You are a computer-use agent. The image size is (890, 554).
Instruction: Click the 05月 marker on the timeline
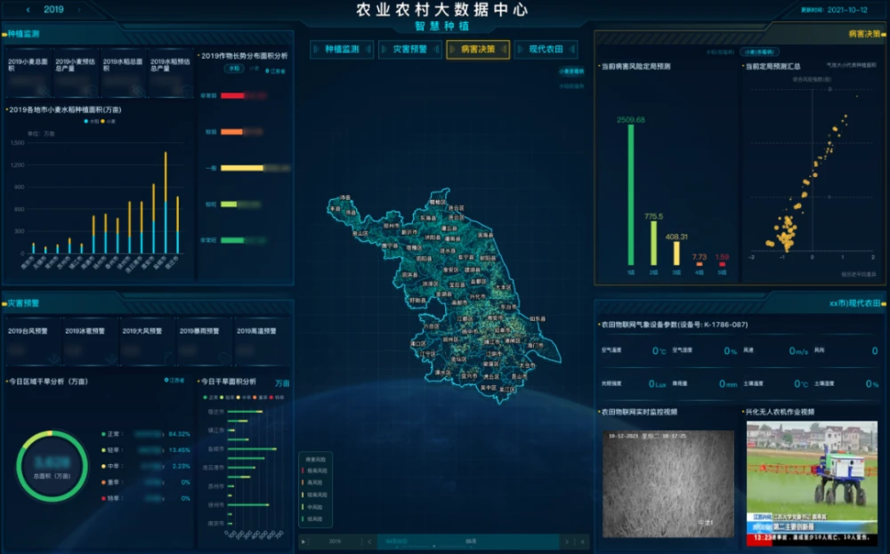[471, 542]
